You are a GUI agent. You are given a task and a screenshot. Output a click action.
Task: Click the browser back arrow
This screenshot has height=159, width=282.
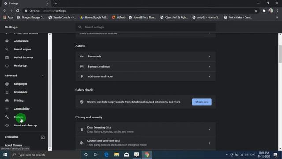coord(4,11)
